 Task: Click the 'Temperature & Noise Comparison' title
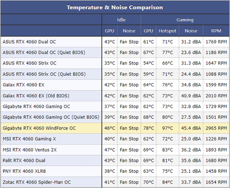[x=115, y=7]
